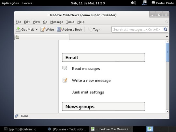Open the File menu
The image size is (176, 132).
(18, 22)
